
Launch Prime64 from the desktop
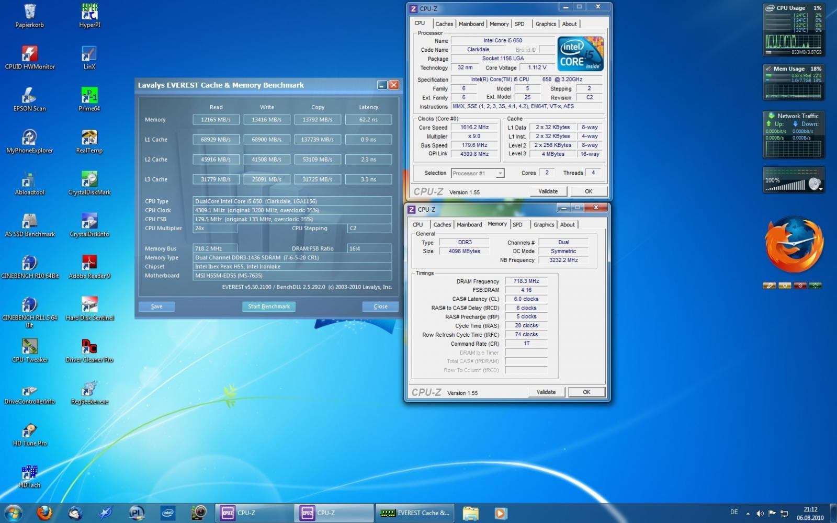coord(89,99)
